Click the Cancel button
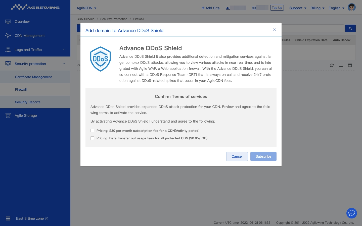This screenshot has height=226, width=362. coord(237,156)
